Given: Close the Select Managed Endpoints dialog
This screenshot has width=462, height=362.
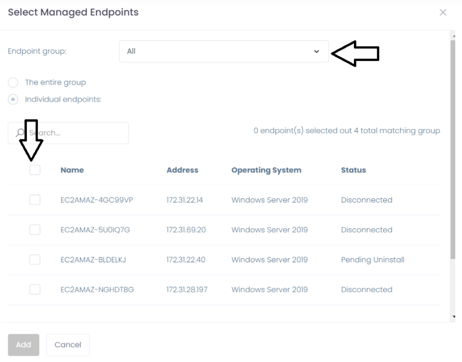Looking at the screenshot, I should click(443, 12).
